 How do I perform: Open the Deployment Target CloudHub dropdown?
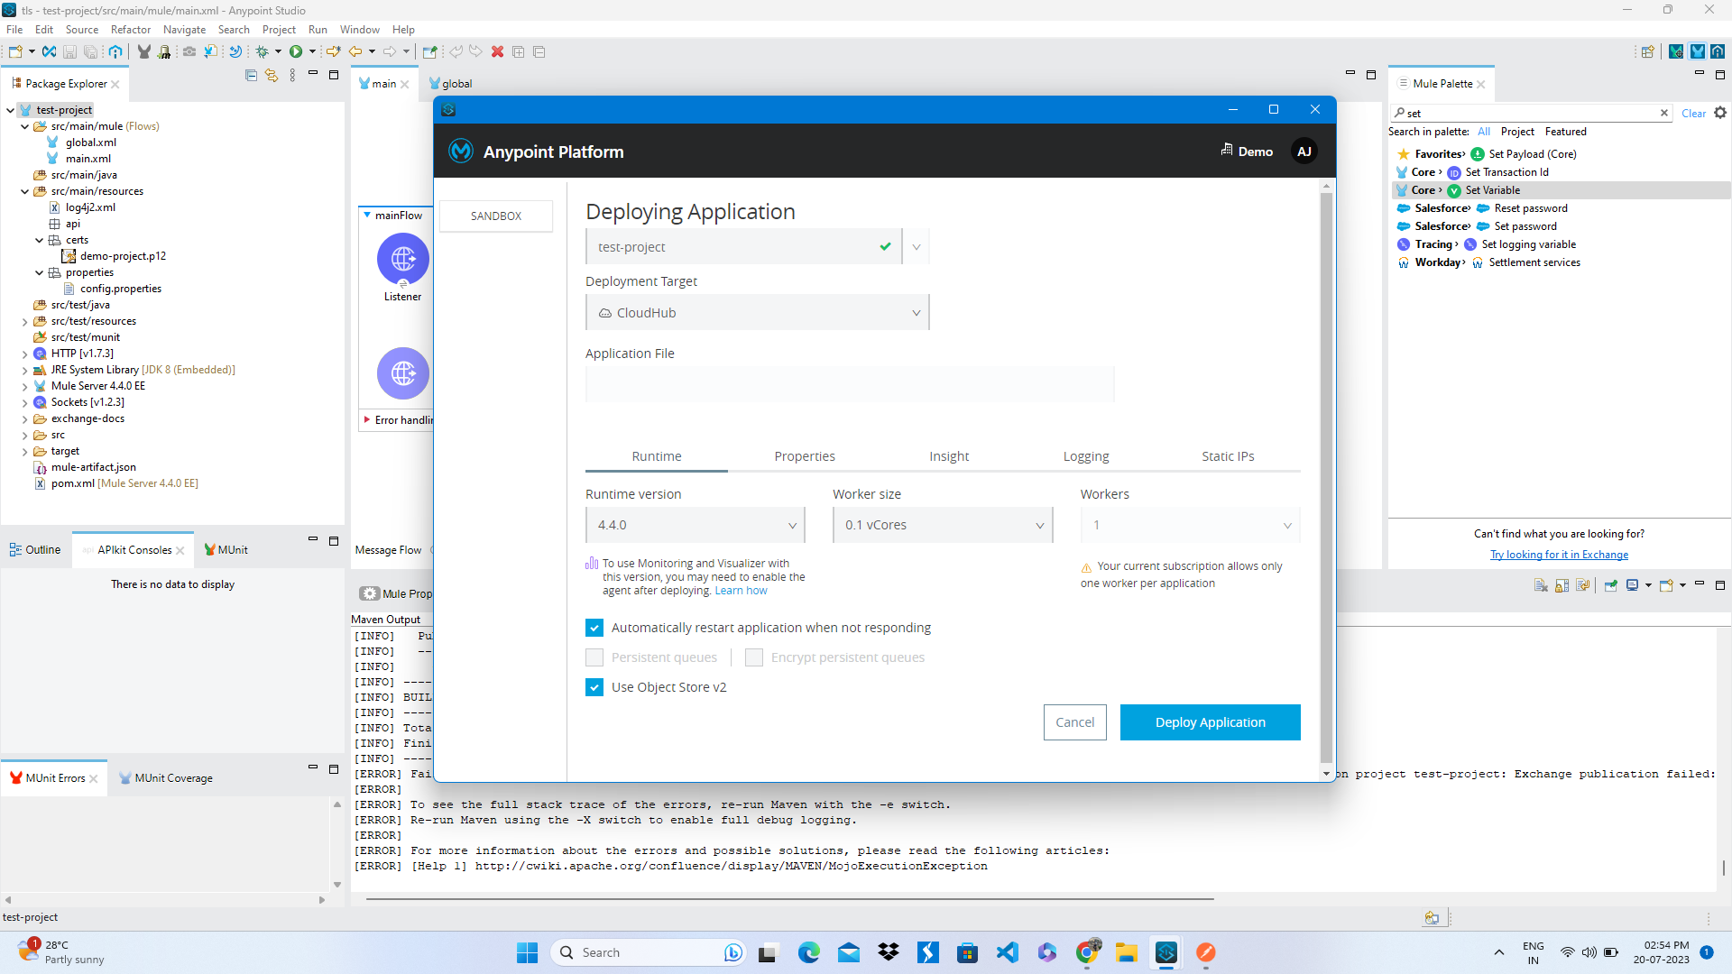(x=757, y=313)
